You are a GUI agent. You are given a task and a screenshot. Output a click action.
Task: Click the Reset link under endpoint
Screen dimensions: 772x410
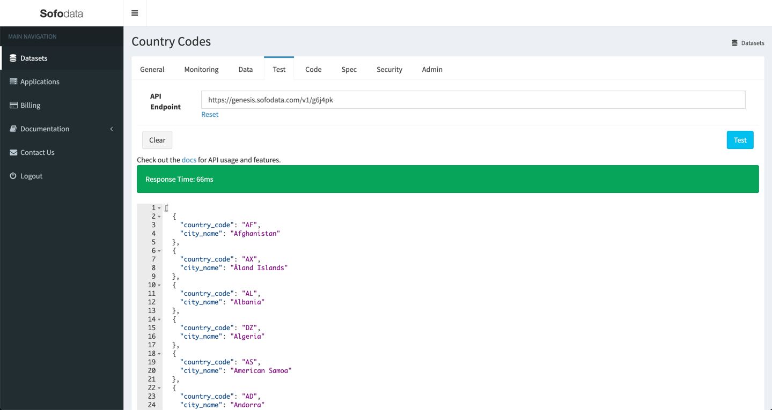coord(210,114)
